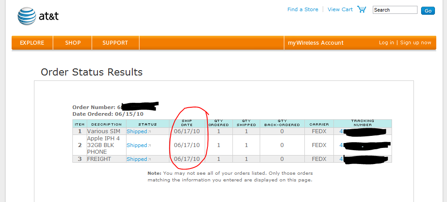The width and height of the screenshot is (447, 202).
Task: Click ship date 06/17/10 in Various SIM row
Action: (187, 131)
